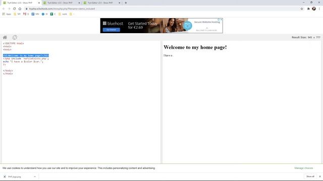Switch to the first Tryit Editor tab

point(20,3)
